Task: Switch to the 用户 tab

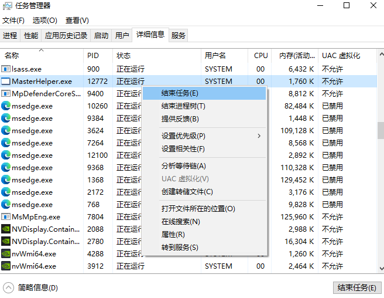Action: pos(122,36)
